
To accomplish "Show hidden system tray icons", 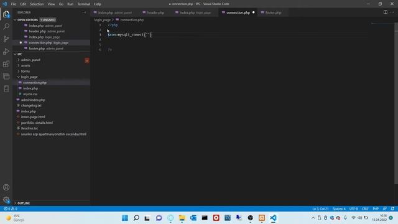I will [313, 218].
